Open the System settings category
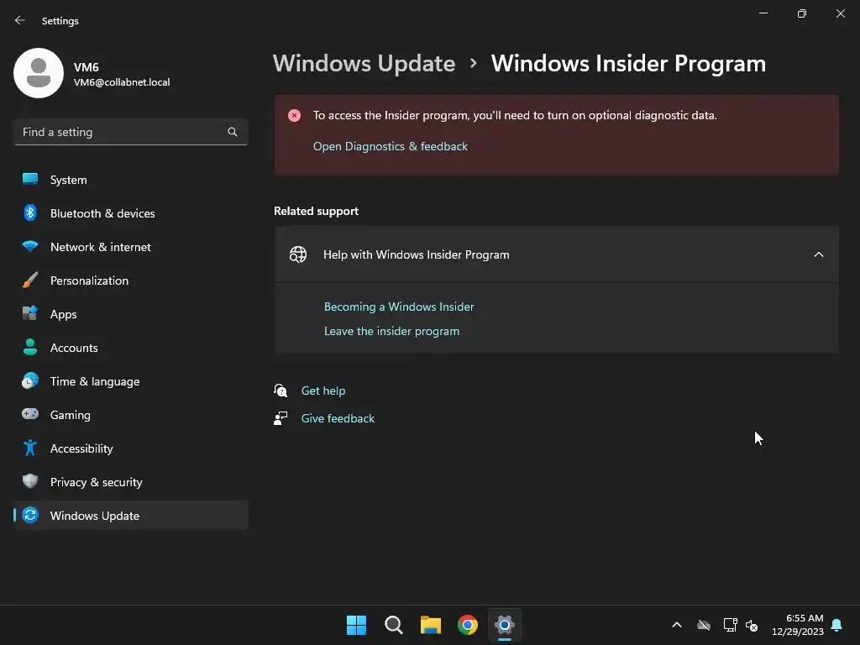Screen dimensions: 860x645 [x=131, y=180]
